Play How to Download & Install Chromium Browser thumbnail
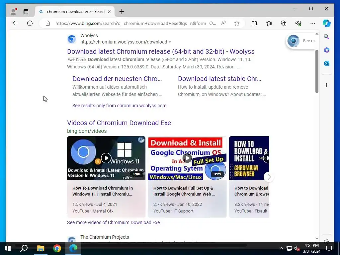Screen dimensions: 340x255 (249, 158)
